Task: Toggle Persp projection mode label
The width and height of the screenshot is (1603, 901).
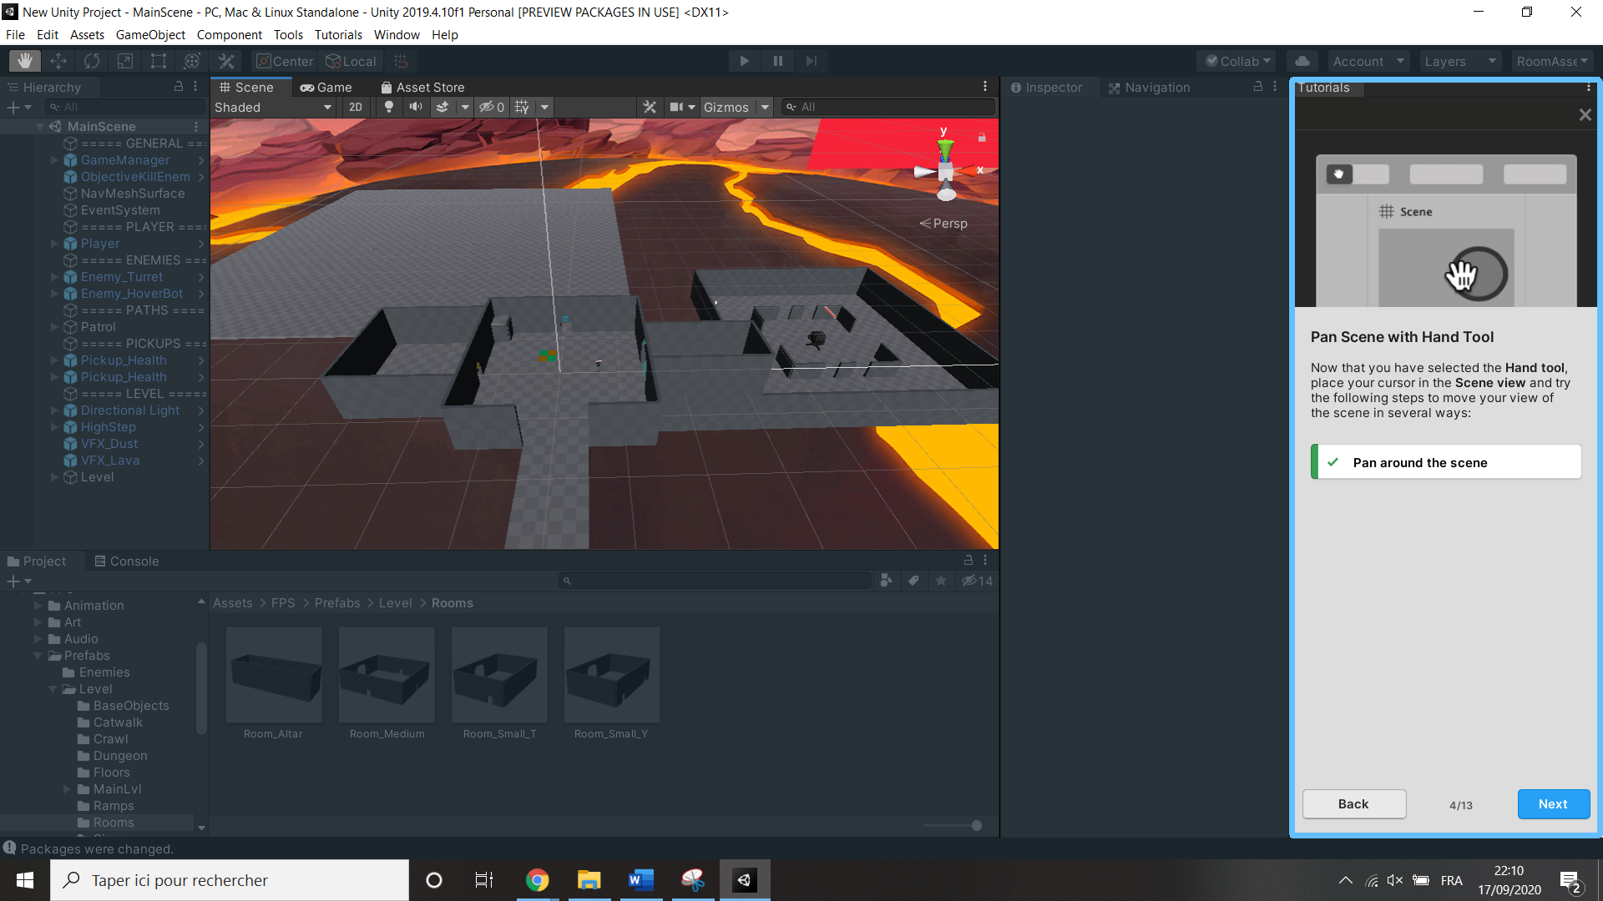Action: (x=943, y=224)
